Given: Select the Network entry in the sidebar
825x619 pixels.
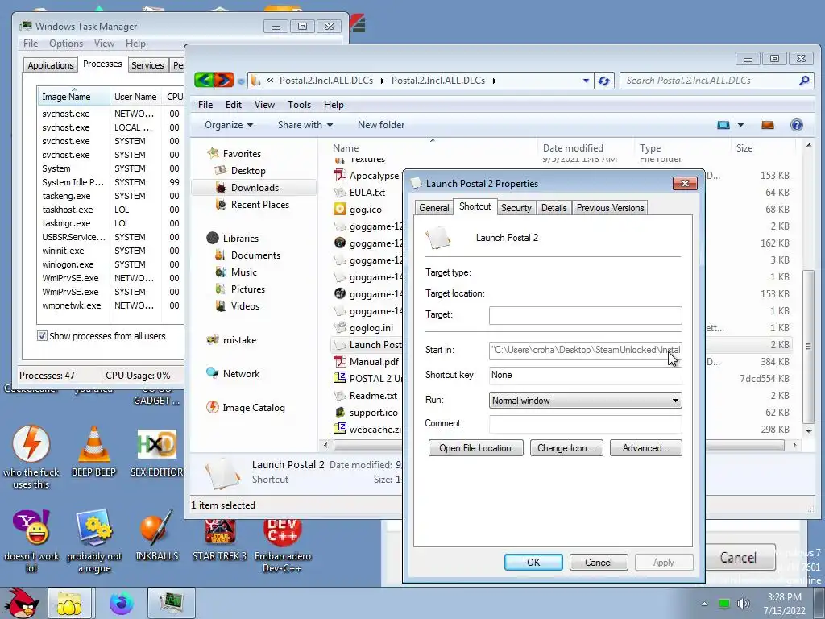Looking at the screenshot, I should click(x=233, y=374).
